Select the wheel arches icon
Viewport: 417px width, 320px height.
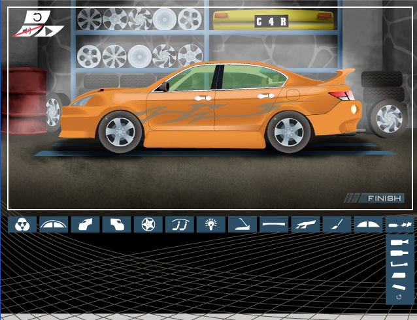click(179, 225)
